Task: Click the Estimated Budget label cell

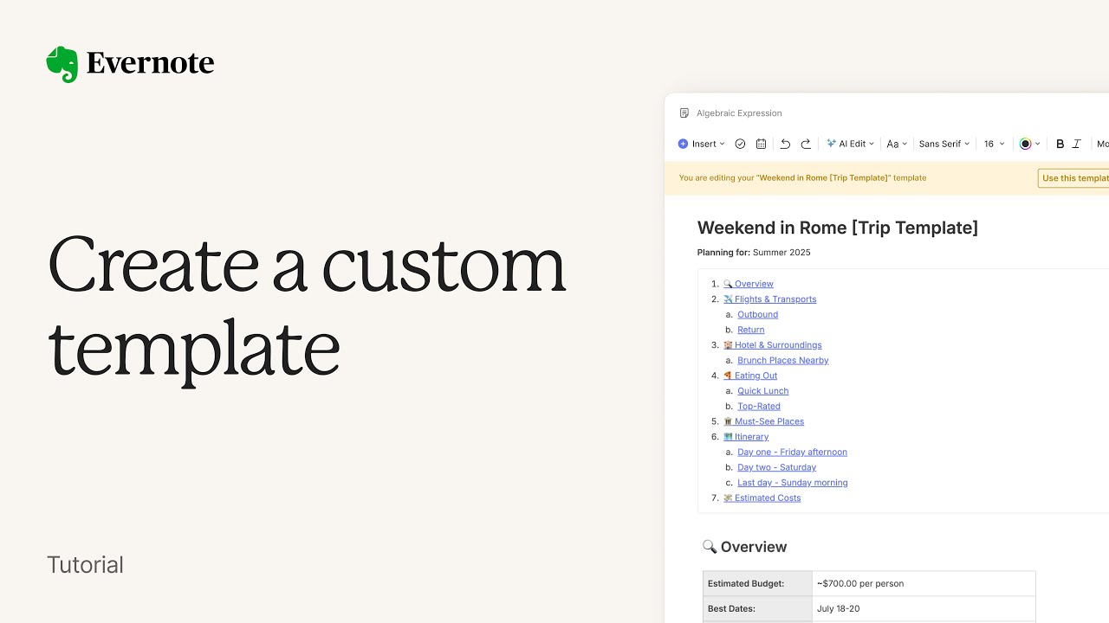Action: pos(757,583)
